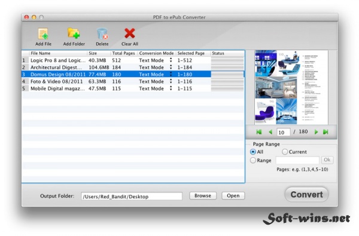359x236 pixels.
Task: Click the Open output folder button
Action: pyautogui.click(x=233, y=196)
